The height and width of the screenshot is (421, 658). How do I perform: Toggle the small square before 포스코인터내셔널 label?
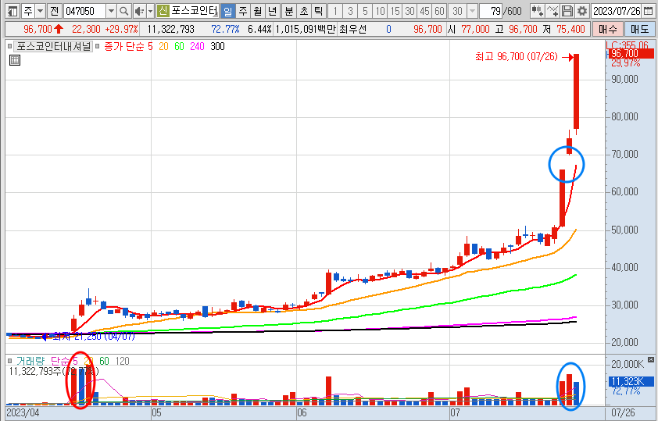tap(9, 46)
